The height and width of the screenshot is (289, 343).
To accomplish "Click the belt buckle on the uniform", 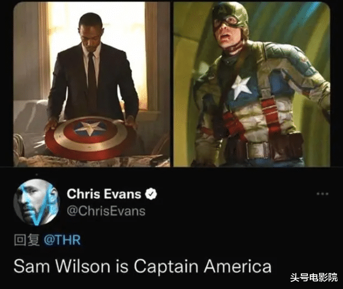I will pyautogui.click(x=257, y=150).
